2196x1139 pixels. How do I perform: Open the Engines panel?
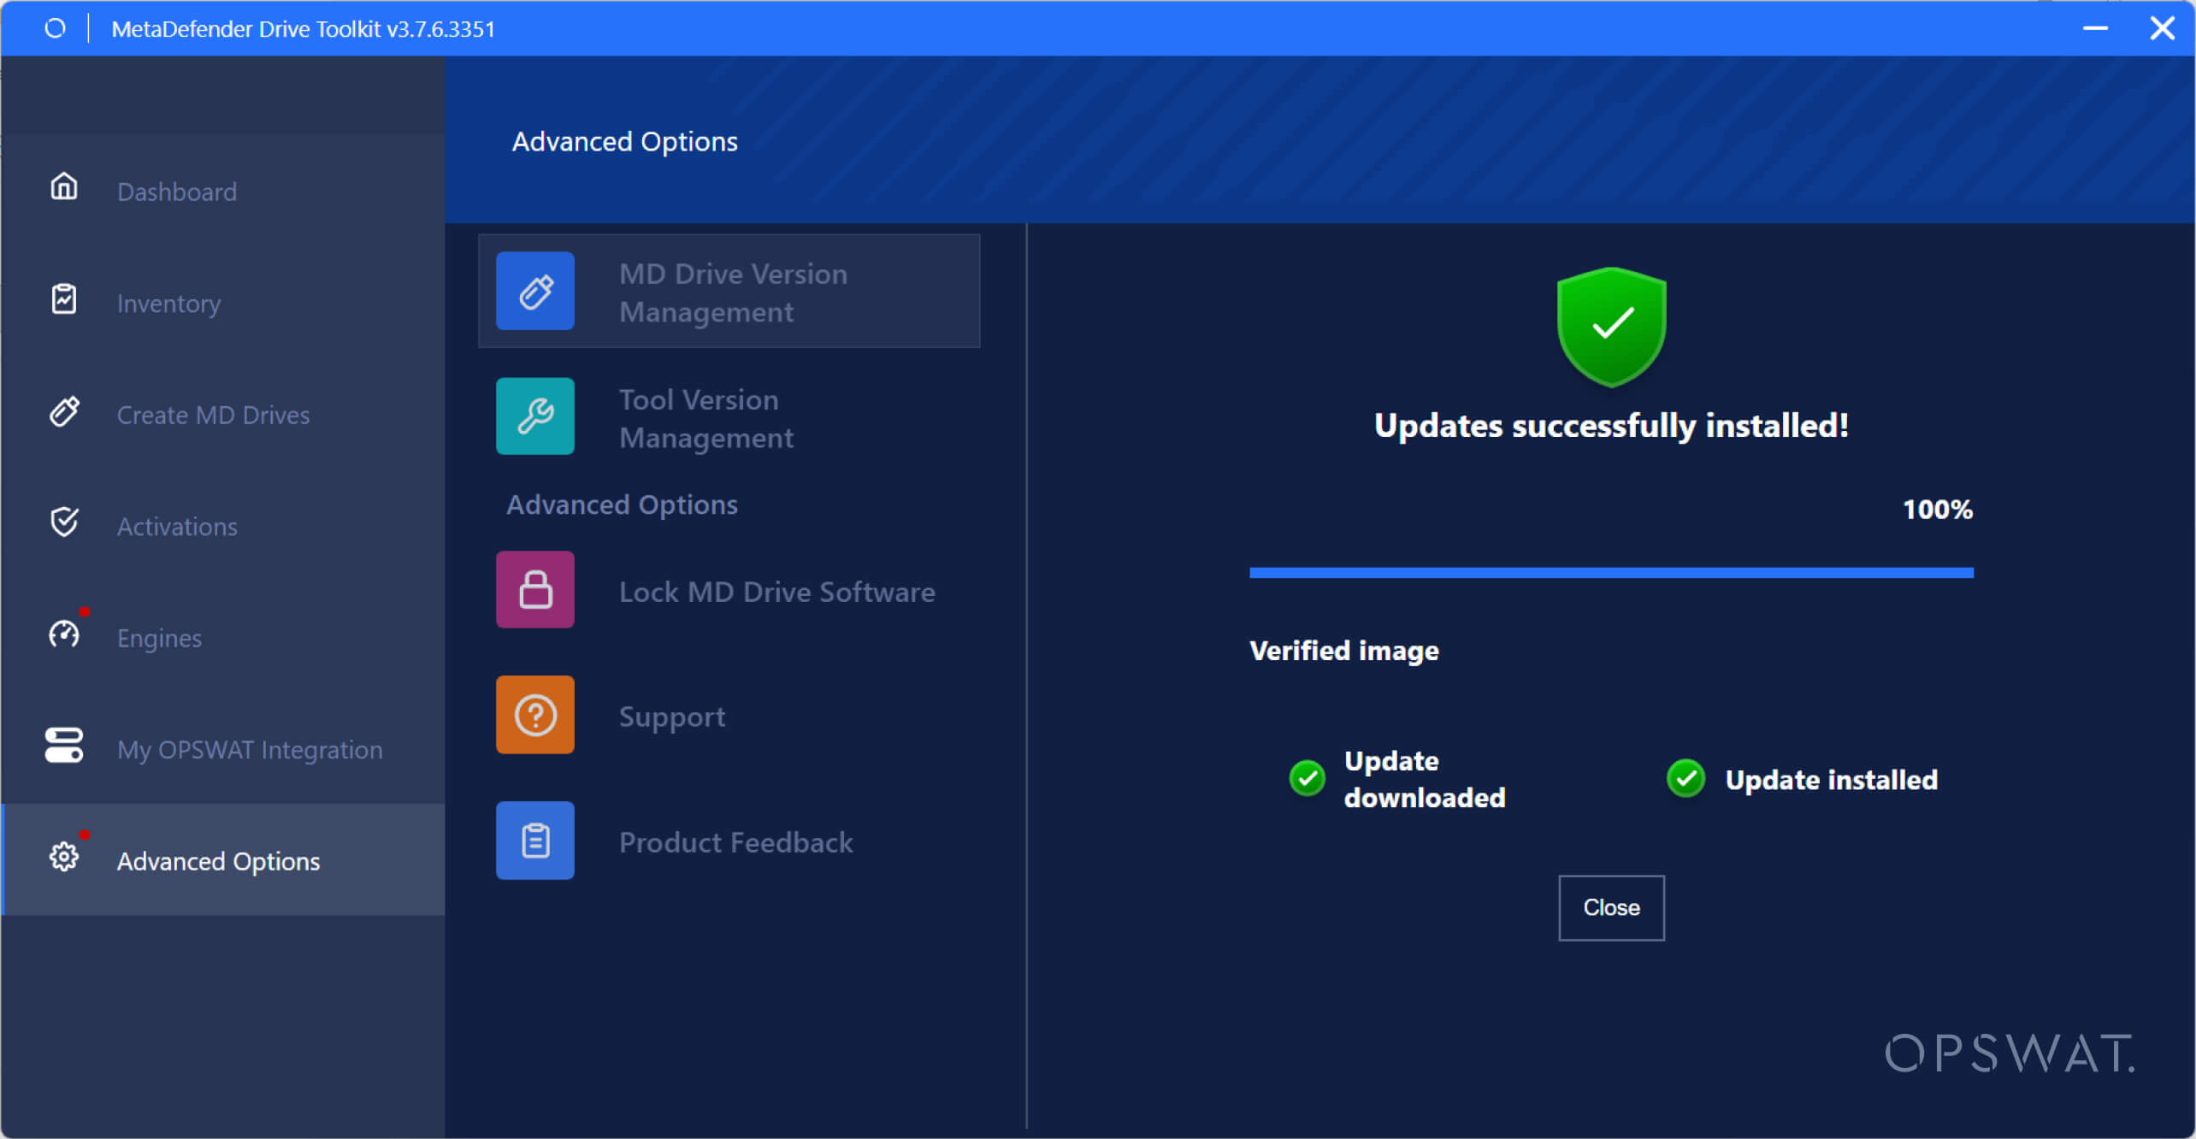coord(158,637)
